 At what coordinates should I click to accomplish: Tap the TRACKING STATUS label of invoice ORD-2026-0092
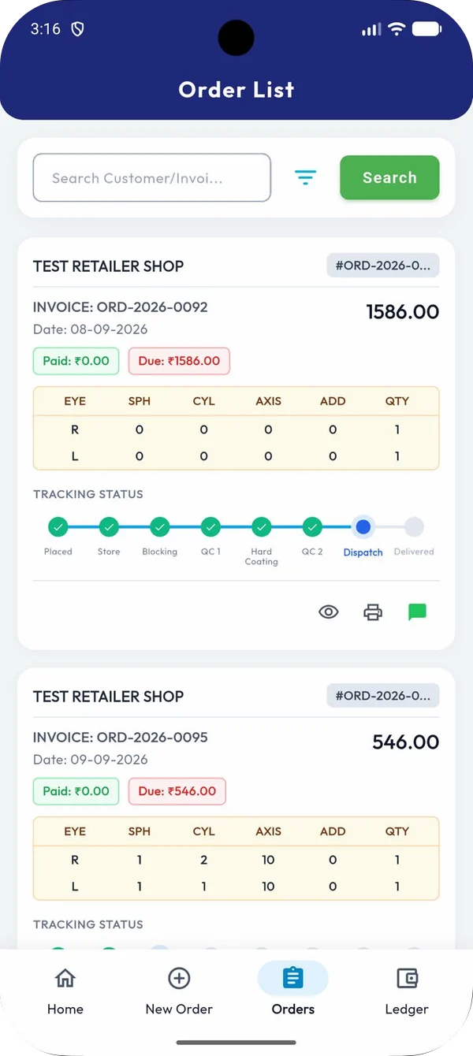(88, 494)
